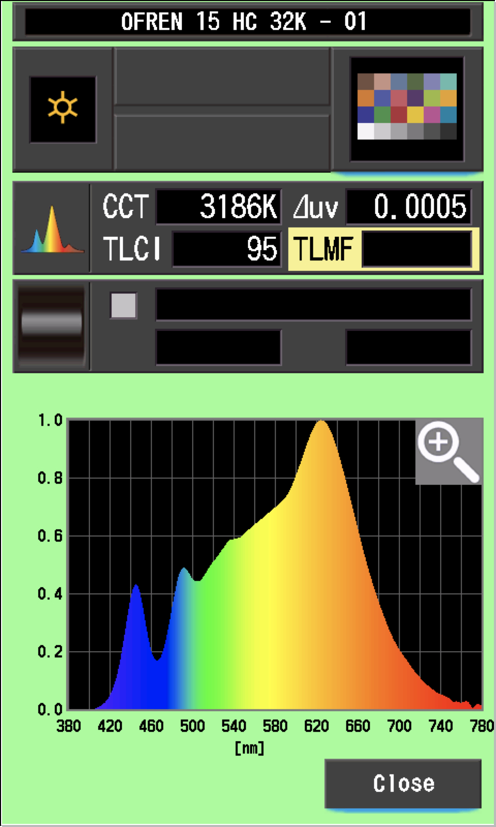Tap the TLCI value 95
This screenshot has width=496, height=827.
(x=226, y=249)
